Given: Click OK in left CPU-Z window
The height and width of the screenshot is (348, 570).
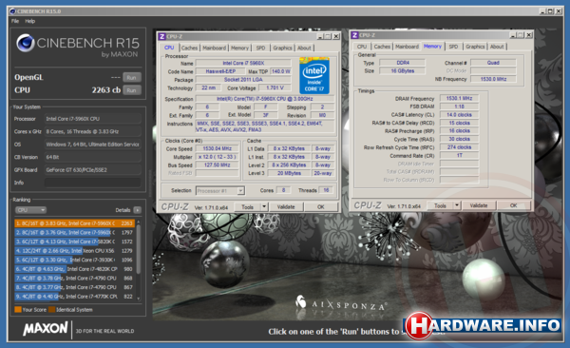Looking at the screenshot, I should click(x=321, y=207).
